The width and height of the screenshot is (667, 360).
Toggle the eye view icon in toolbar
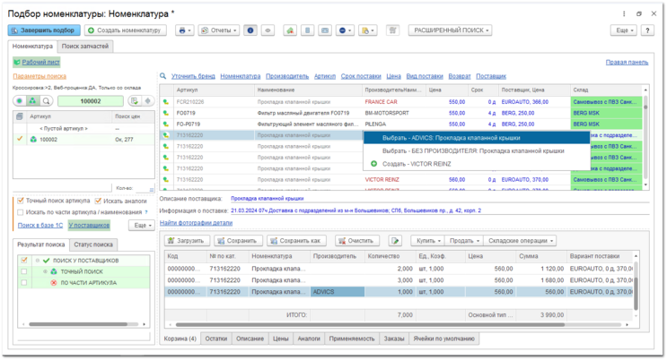tap(268, 30)
